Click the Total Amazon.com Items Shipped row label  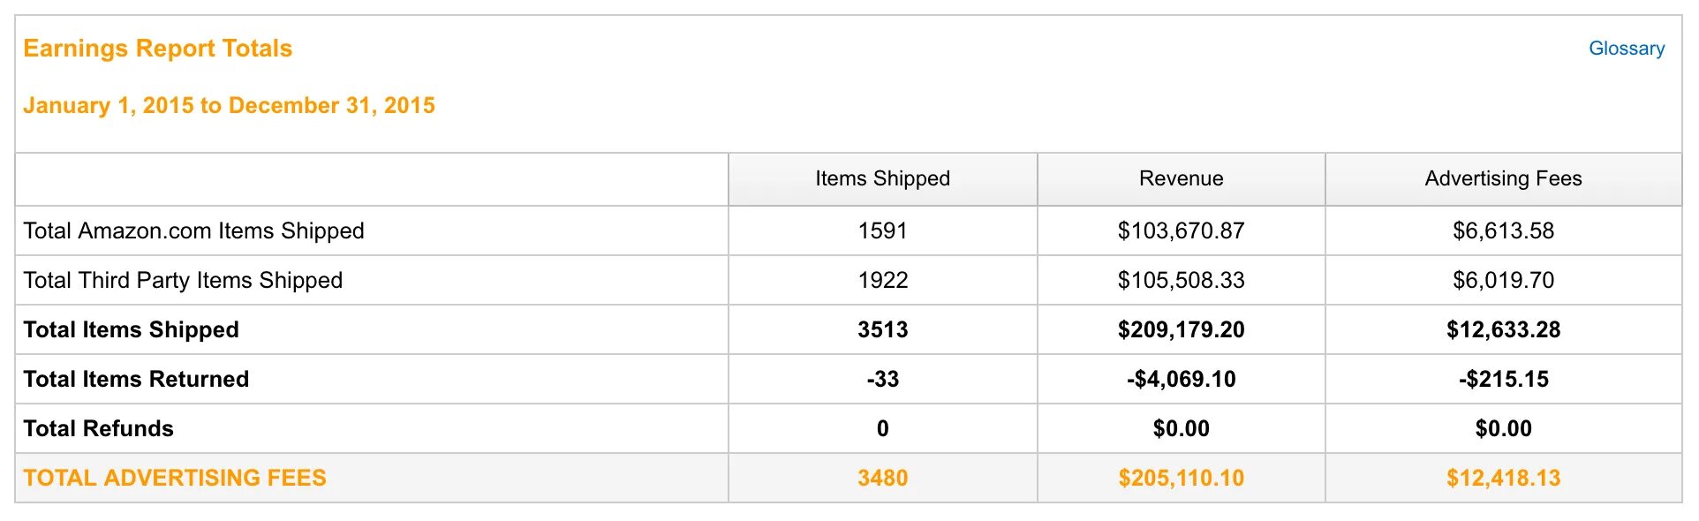point(193,231)
